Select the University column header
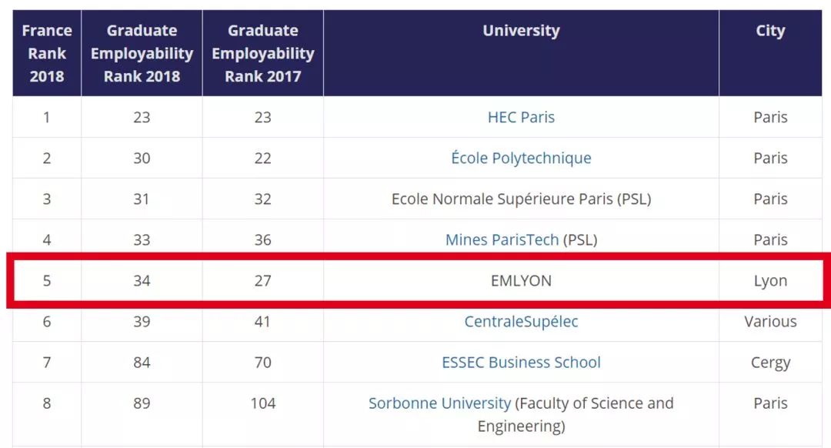Viewport: 831px width, 448px height. tap(521, 31)
